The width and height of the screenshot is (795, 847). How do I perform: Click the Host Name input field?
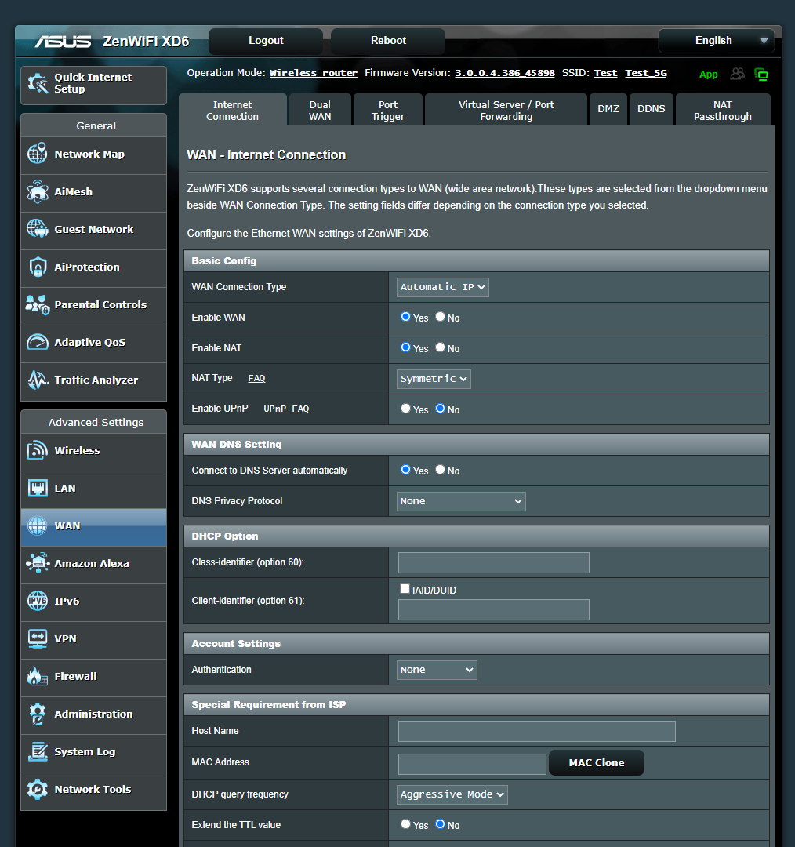click(x=537, y=731)
